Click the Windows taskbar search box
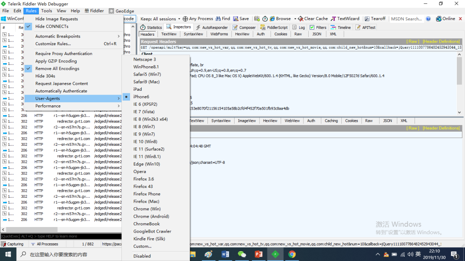This screenshot has height=261, width=465. pos(69,254)
